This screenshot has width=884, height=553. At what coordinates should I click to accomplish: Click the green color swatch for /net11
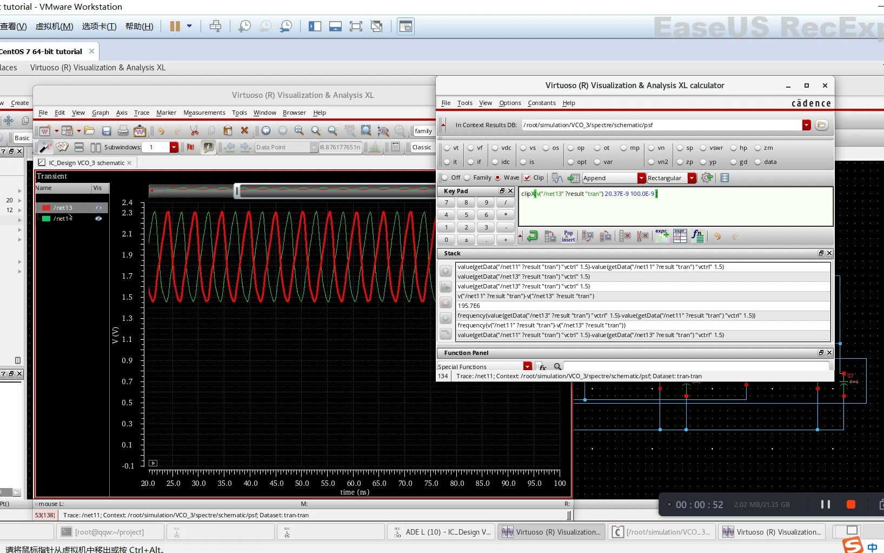click(46, 219)
